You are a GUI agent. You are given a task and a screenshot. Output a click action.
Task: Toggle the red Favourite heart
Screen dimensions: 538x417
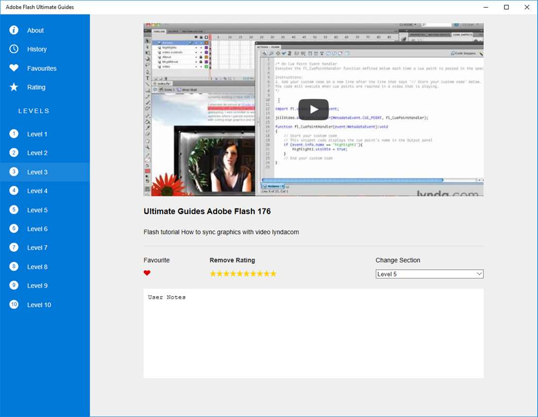(147, 273)
